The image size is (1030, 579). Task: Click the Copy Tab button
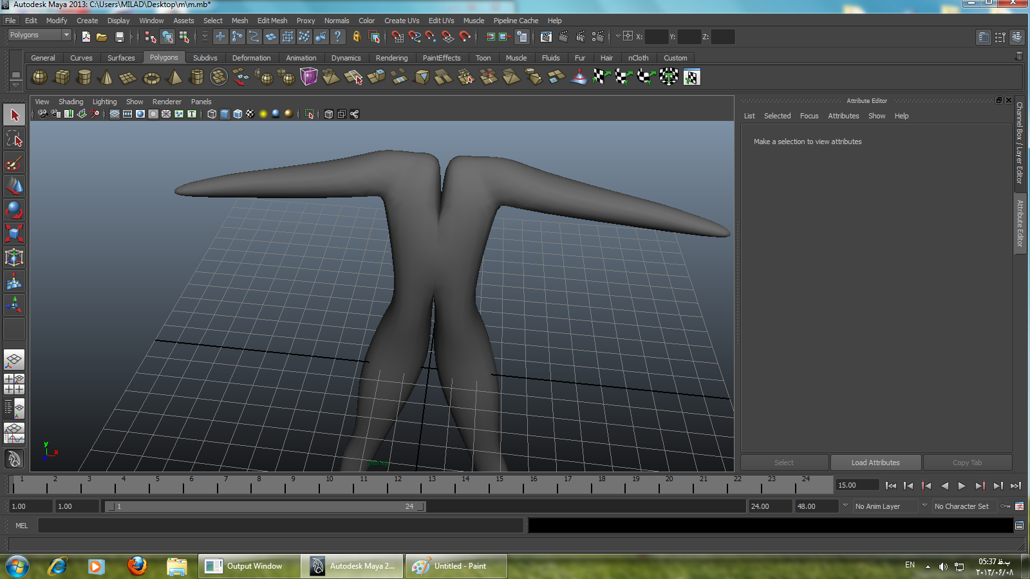(x=967, y=463)
